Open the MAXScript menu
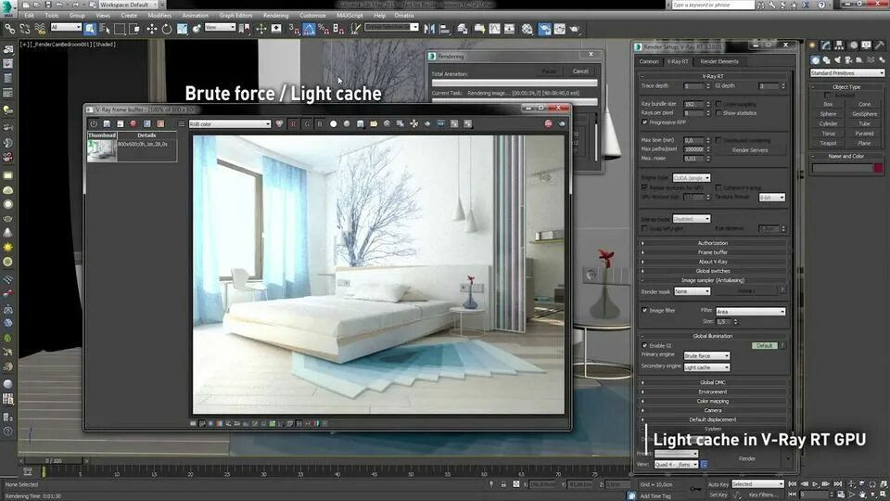890x501 pixels. 350,16
